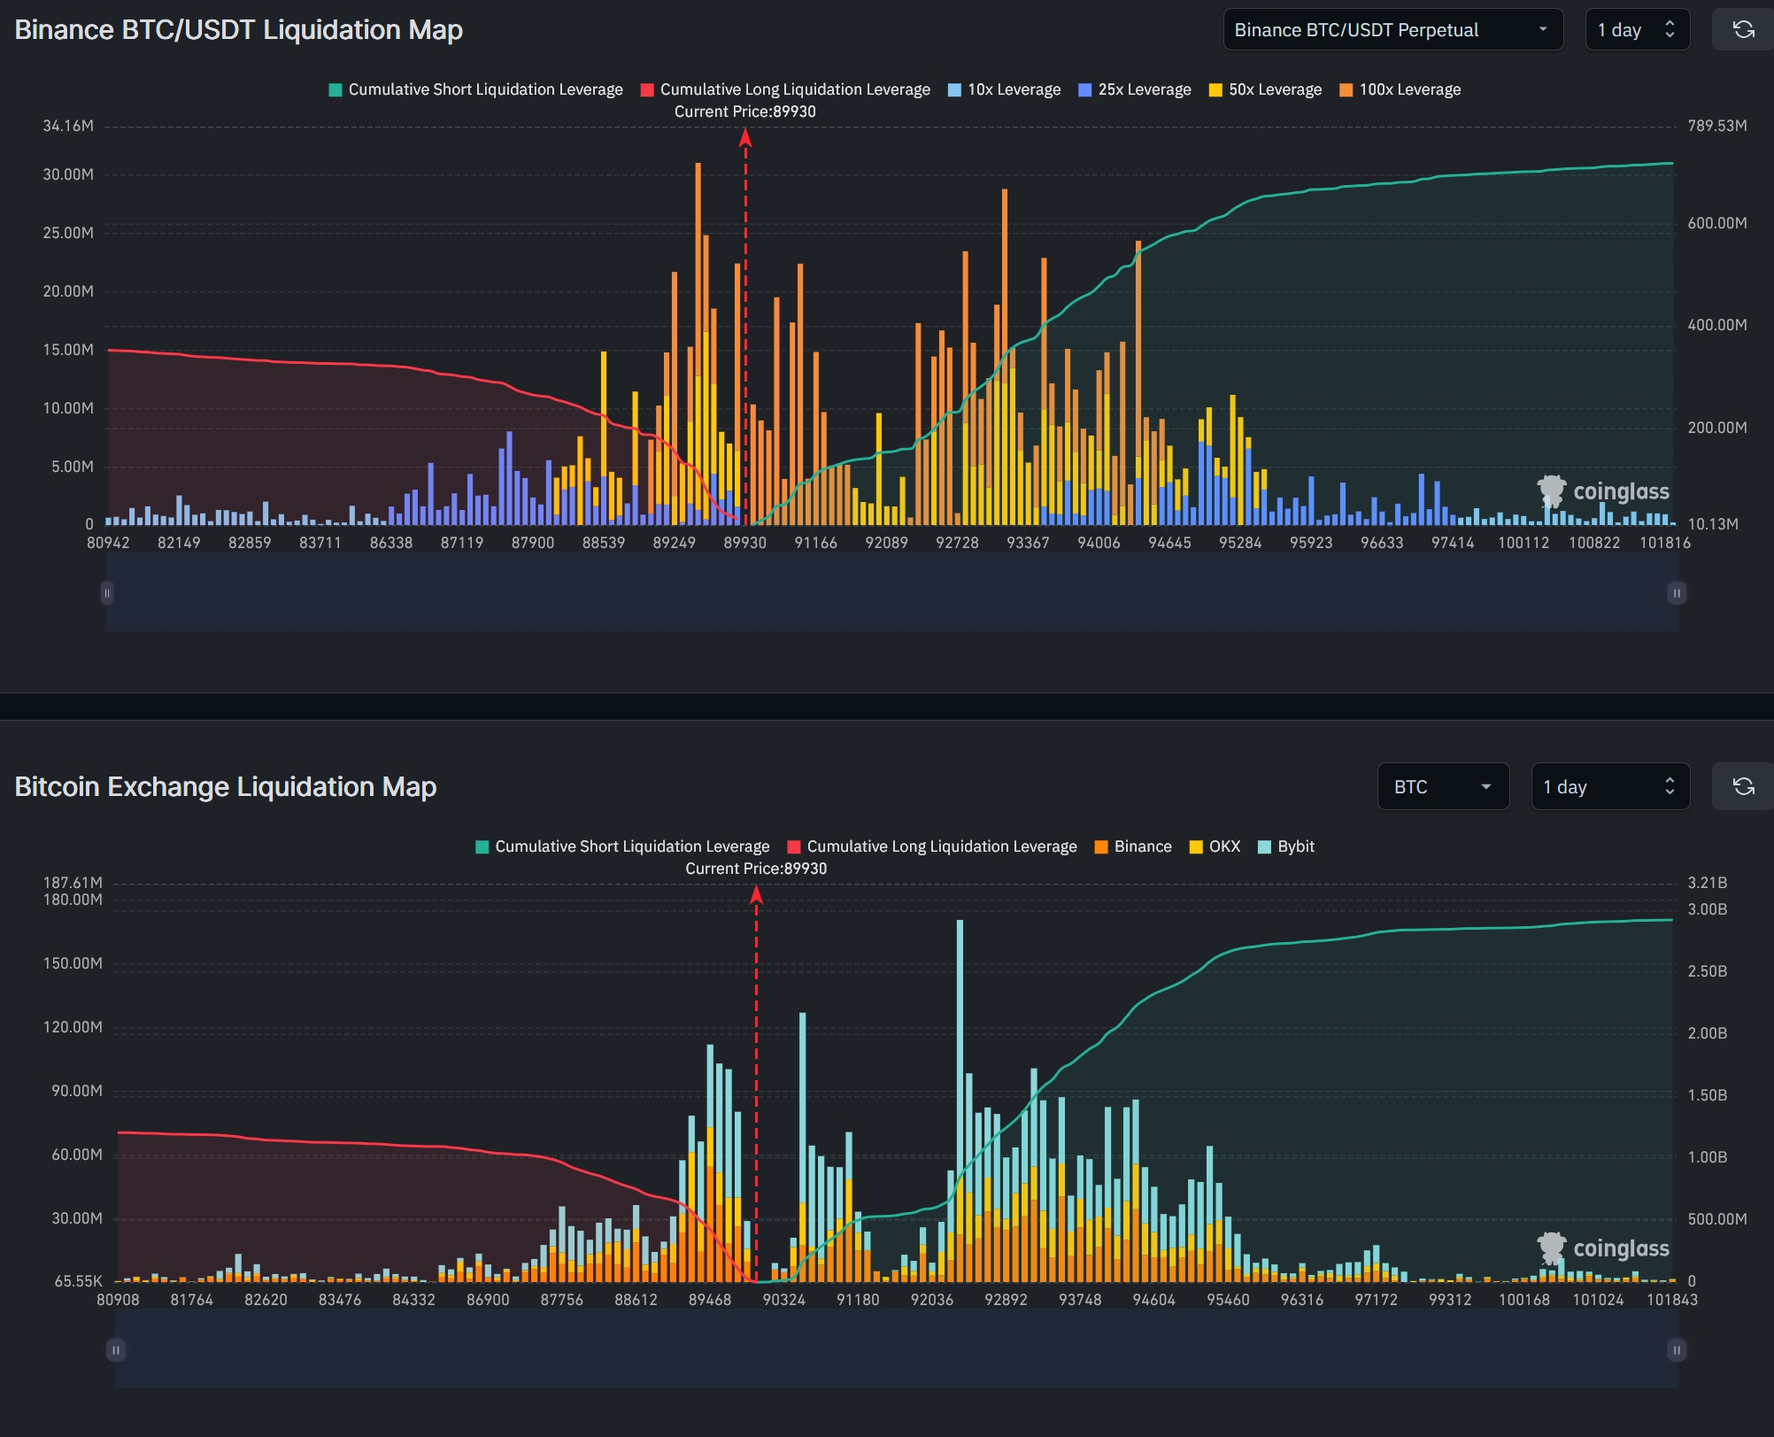Click left zoom slider handle on top chart
The width and height of the screenshot is (1774, 1437).
[x=107, y=592]
